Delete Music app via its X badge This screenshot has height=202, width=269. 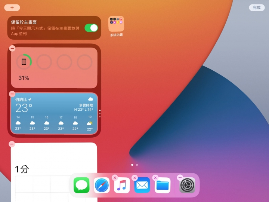coord(115,178)
